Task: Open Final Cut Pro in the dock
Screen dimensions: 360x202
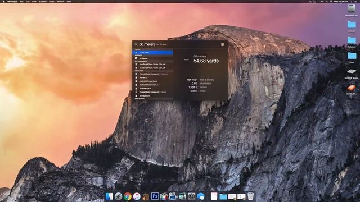Action: click(164, 196)
